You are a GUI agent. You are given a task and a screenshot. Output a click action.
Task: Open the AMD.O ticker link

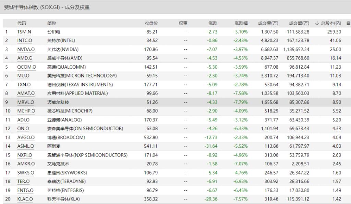pyautogui.click(x=25, y=58)
